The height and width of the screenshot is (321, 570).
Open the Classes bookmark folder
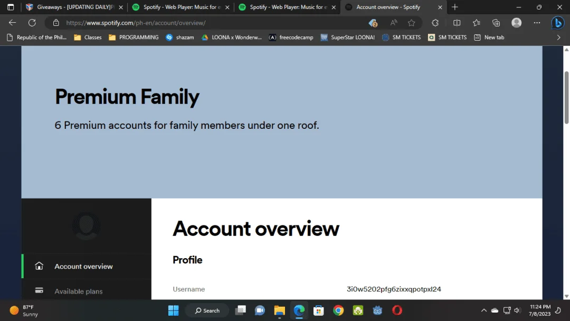[x=88, y=37]
